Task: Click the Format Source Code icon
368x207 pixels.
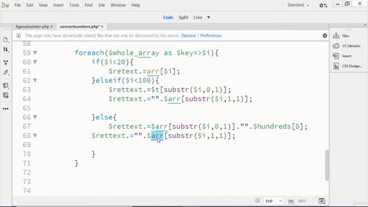Action: 6,72
